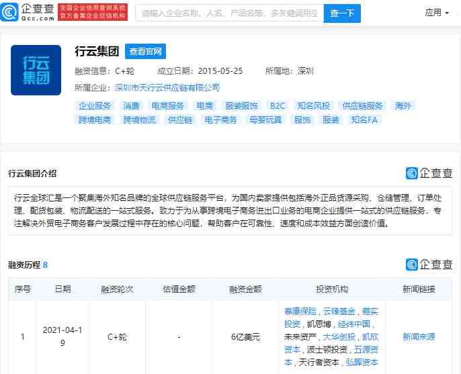This screenshot has height=374, width=461.
Task: Select the 服饰 tag
Action: click(x=302, y=120)
